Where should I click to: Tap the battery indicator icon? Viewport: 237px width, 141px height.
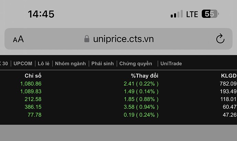(210, 14)
